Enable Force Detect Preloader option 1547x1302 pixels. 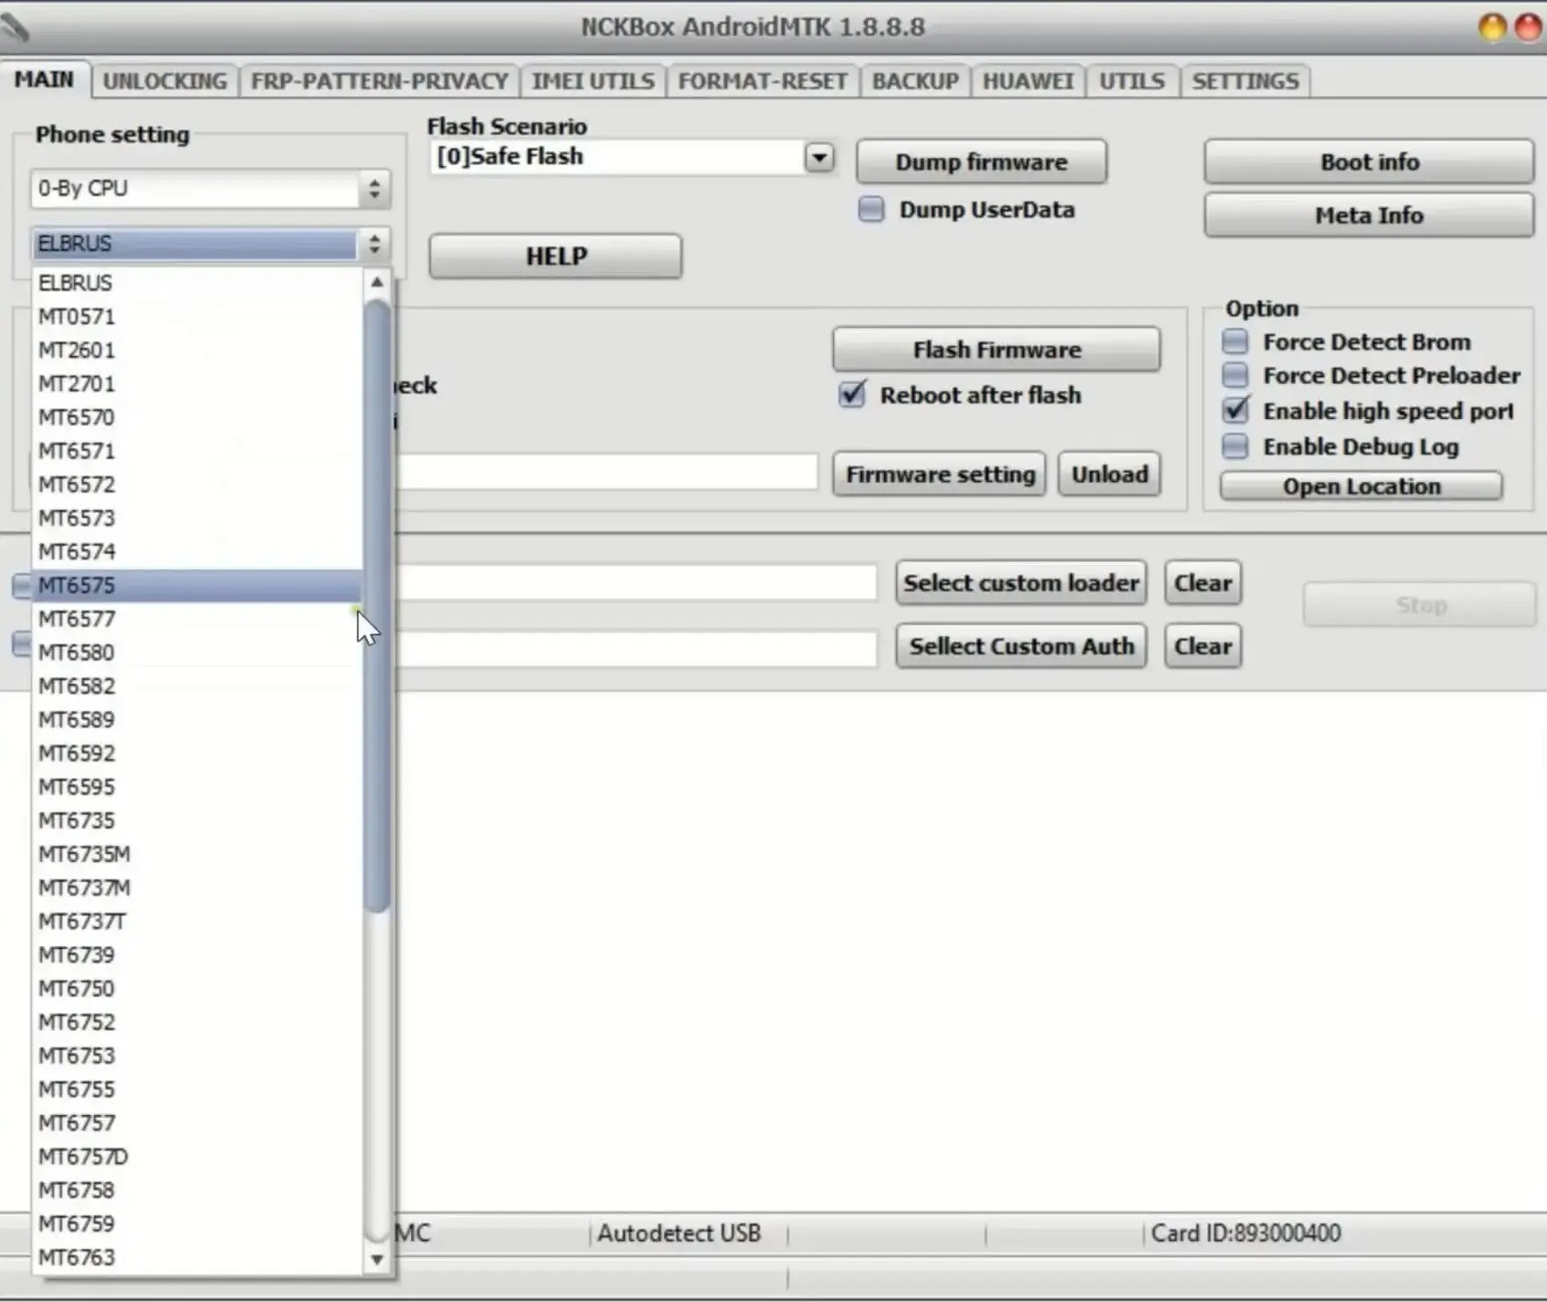pos(1235,375)
